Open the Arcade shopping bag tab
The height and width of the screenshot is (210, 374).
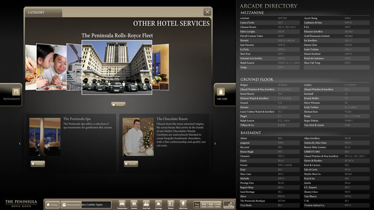(224, 94)
